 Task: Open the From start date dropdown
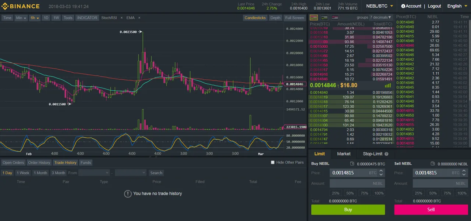coord(94,173)
